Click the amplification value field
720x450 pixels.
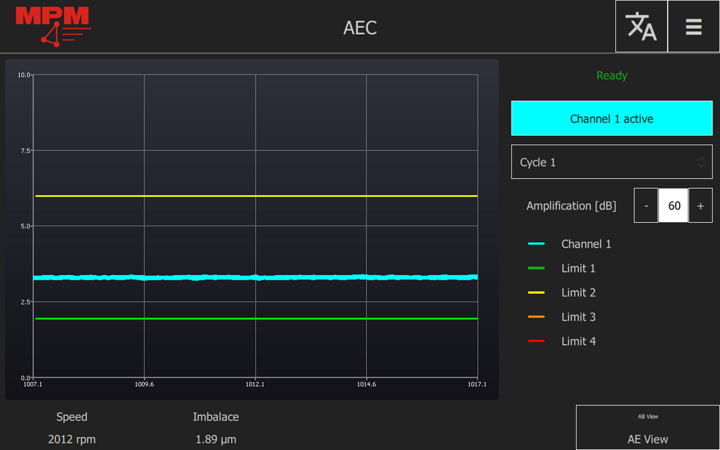[x=673, y=206]
